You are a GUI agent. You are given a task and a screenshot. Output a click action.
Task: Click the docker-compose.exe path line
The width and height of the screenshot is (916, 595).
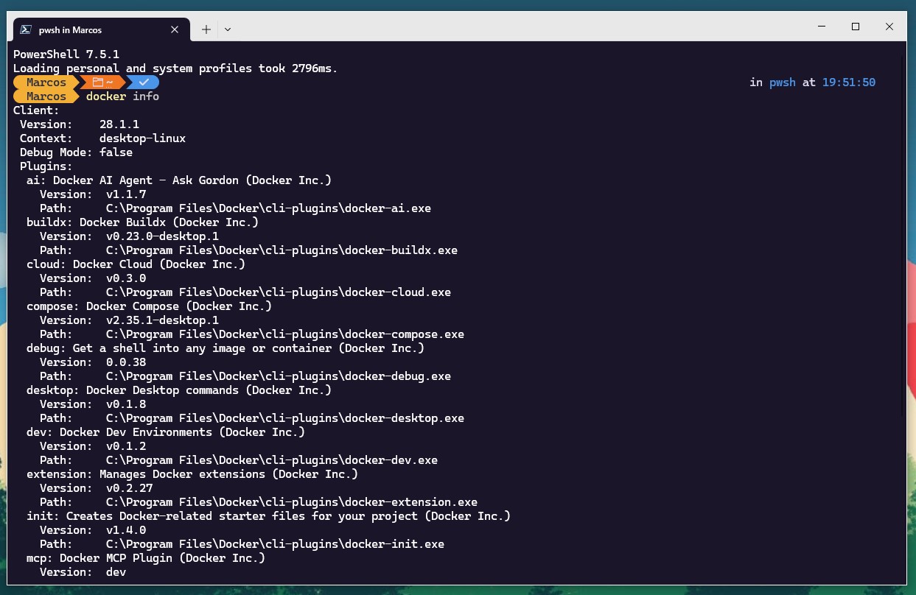[252, 334]
